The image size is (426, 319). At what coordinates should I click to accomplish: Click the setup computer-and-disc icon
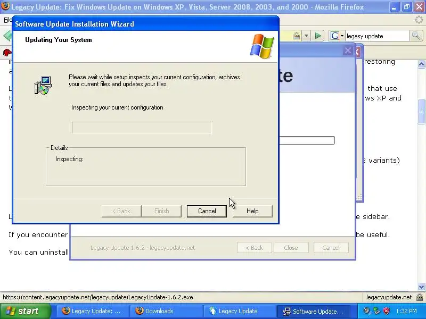(x=43, y=86)
